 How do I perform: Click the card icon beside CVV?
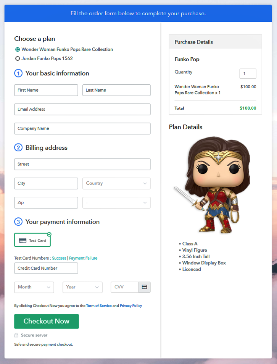tap(144, 287)
